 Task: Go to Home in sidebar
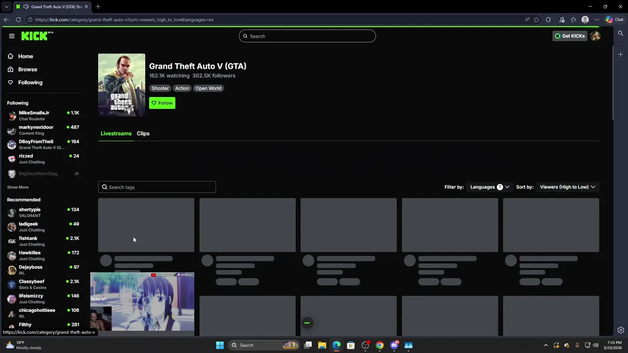pos(26,56)
